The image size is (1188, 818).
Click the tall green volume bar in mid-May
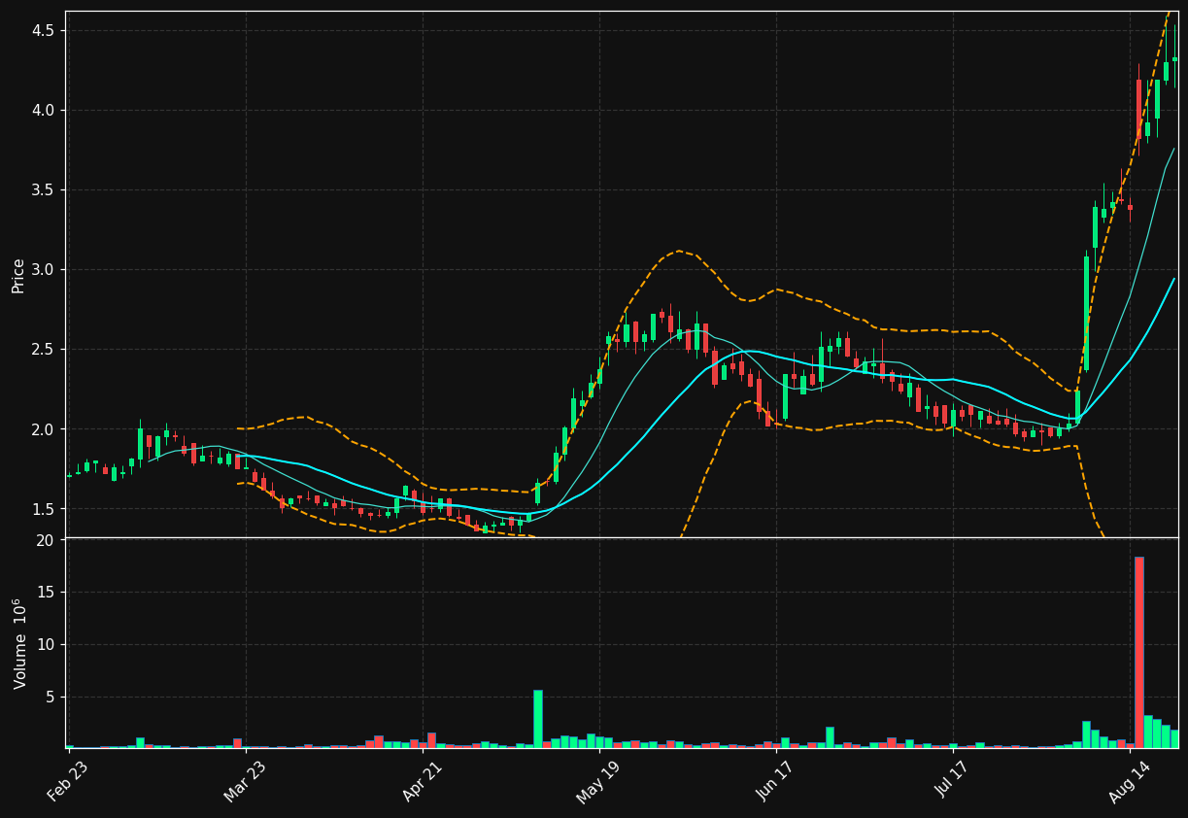point(537,719)
